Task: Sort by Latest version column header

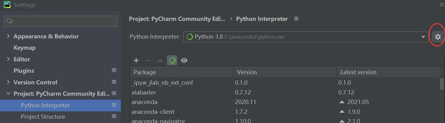Action: 388,72
